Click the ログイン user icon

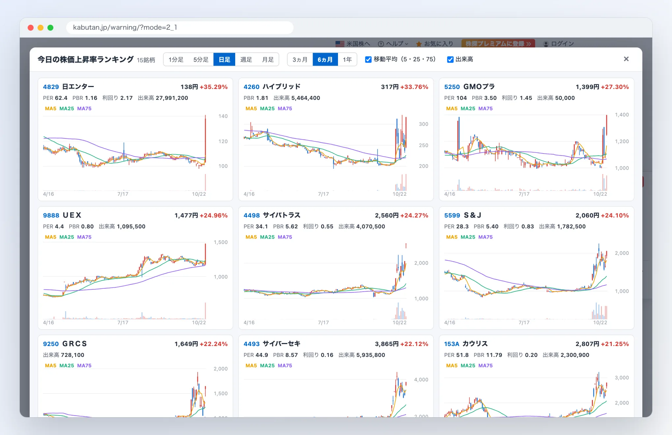point(546,44)
